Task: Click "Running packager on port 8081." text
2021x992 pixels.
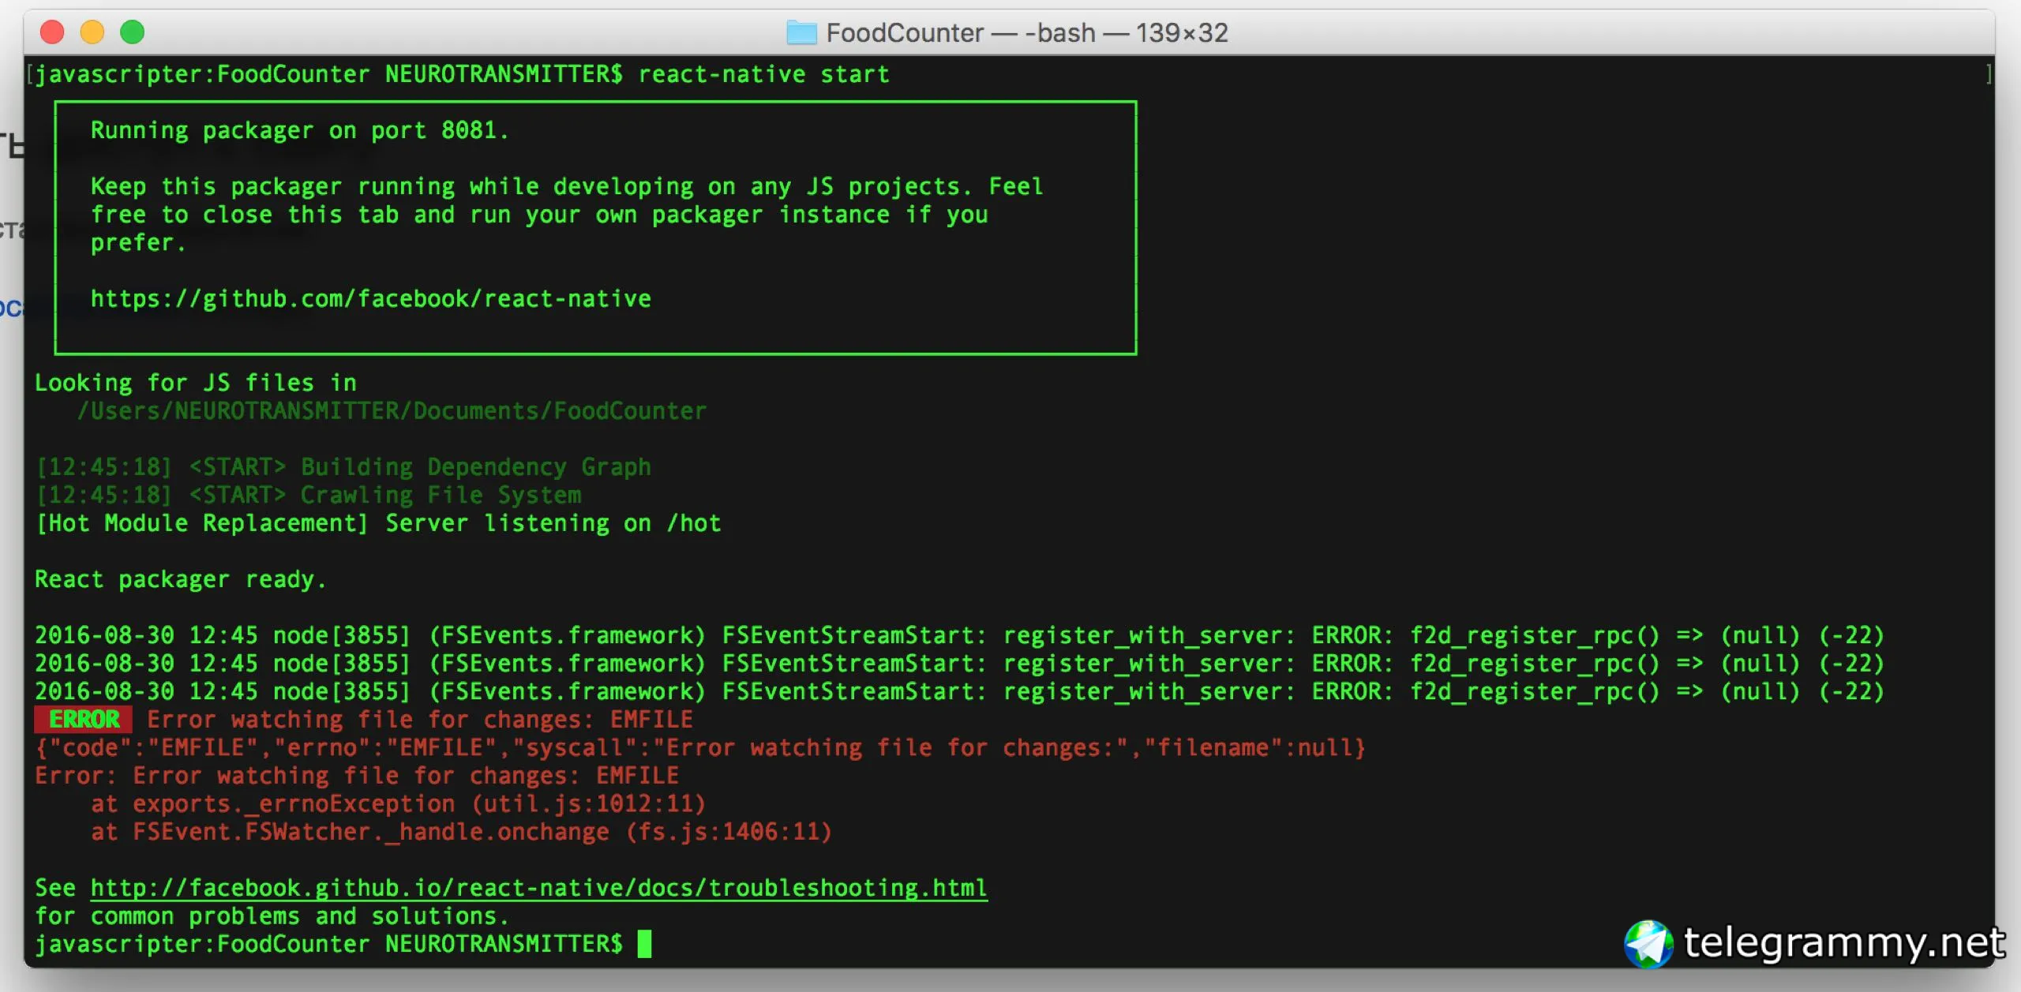Action: (299, 130)
